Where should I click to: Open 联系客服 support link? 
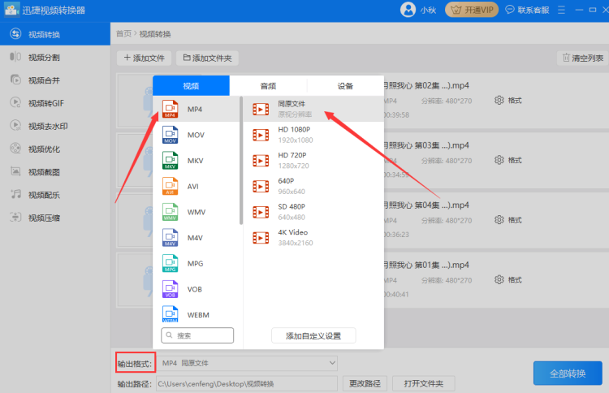528,10
